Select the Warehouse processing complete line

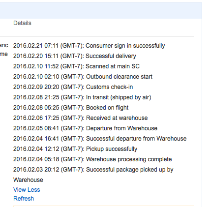[x=92, y=159]
